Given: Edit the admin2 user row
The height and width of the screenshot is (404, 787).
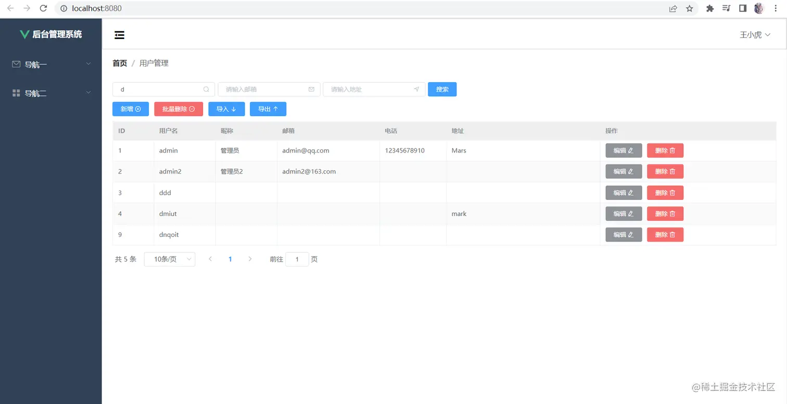Looking at the screenshot, I should (x=624, y=171).
